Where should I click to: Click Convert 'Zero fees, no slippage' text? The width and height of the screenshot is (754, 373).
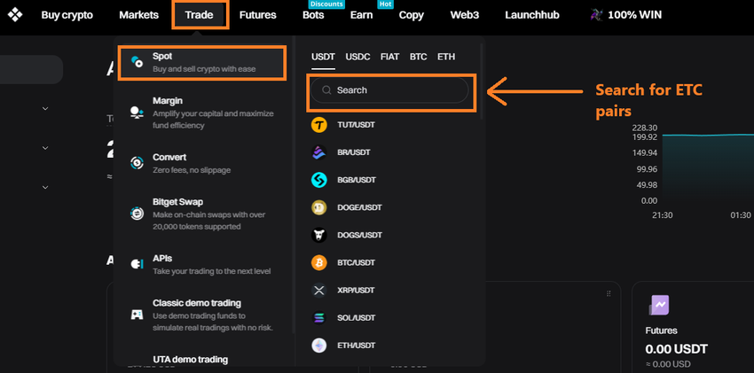(192, 170)
